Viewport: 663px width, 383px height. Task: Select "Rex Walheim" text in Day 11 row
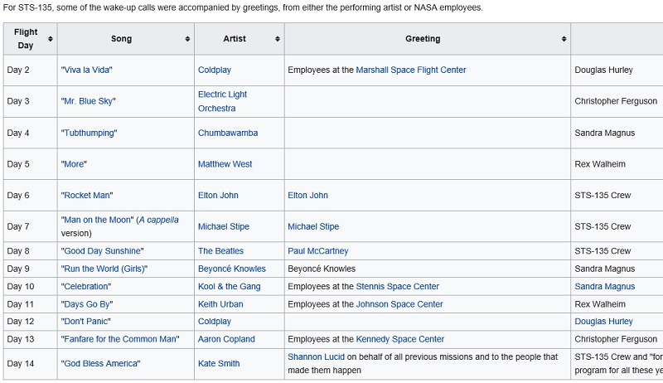tap(600, 304)
